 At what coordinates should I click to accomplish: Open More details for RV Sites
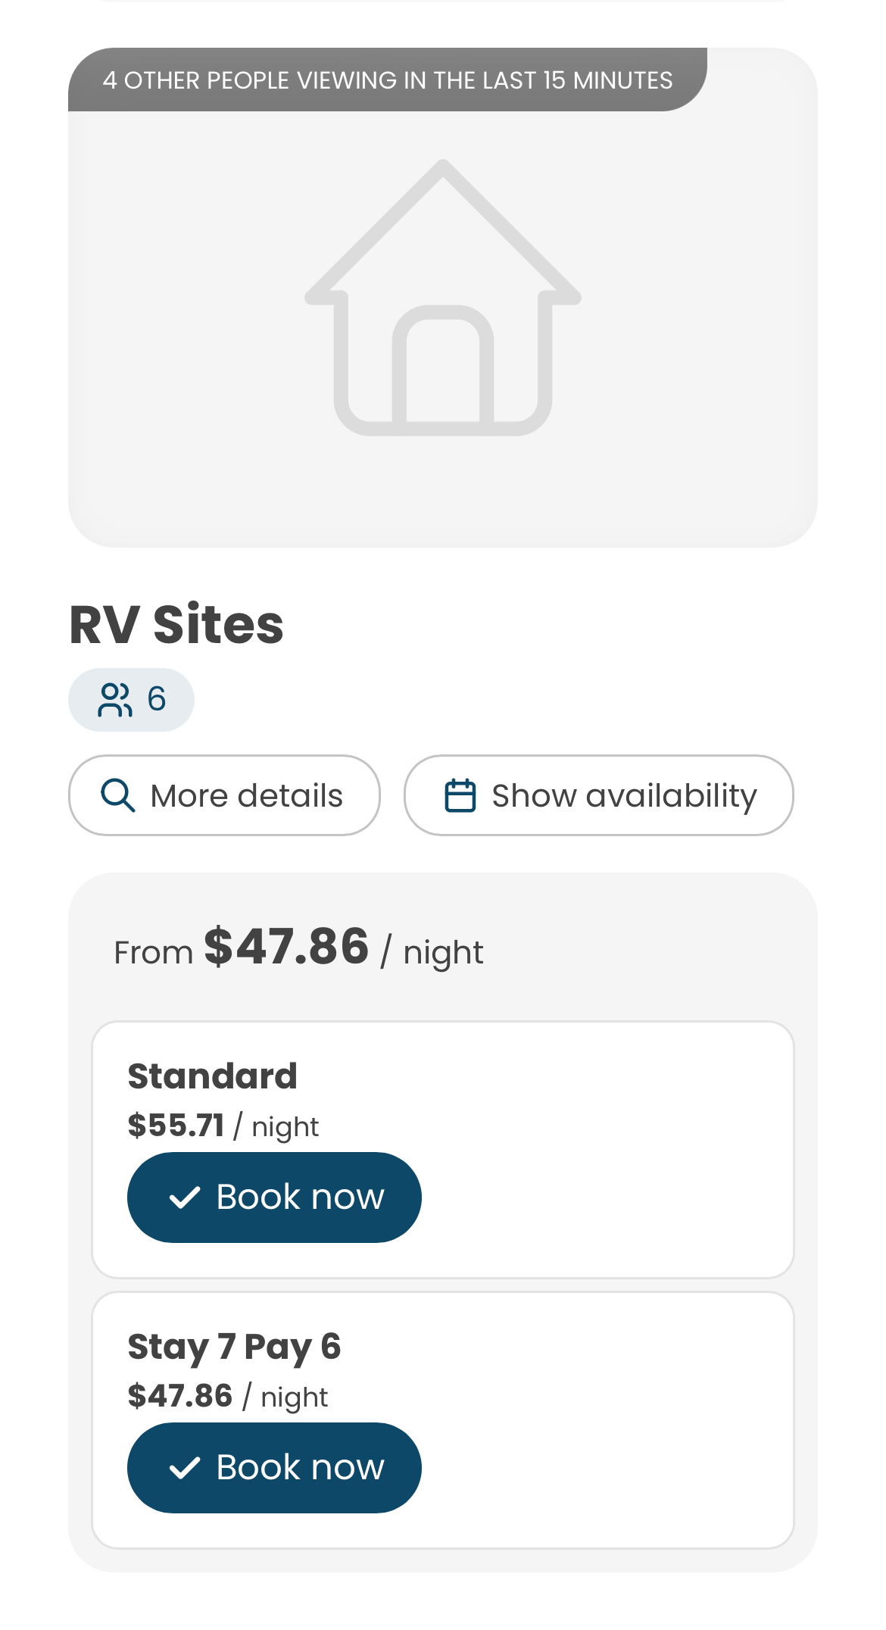224,795
